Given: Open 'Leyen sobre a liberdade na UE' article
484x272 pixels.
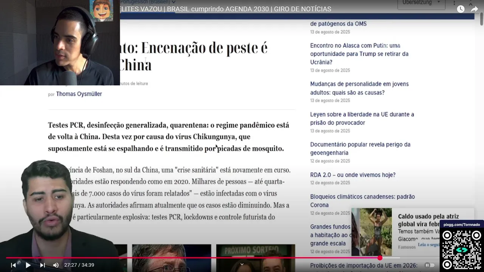Looking at the screenshot, I should tap(362, 118).
